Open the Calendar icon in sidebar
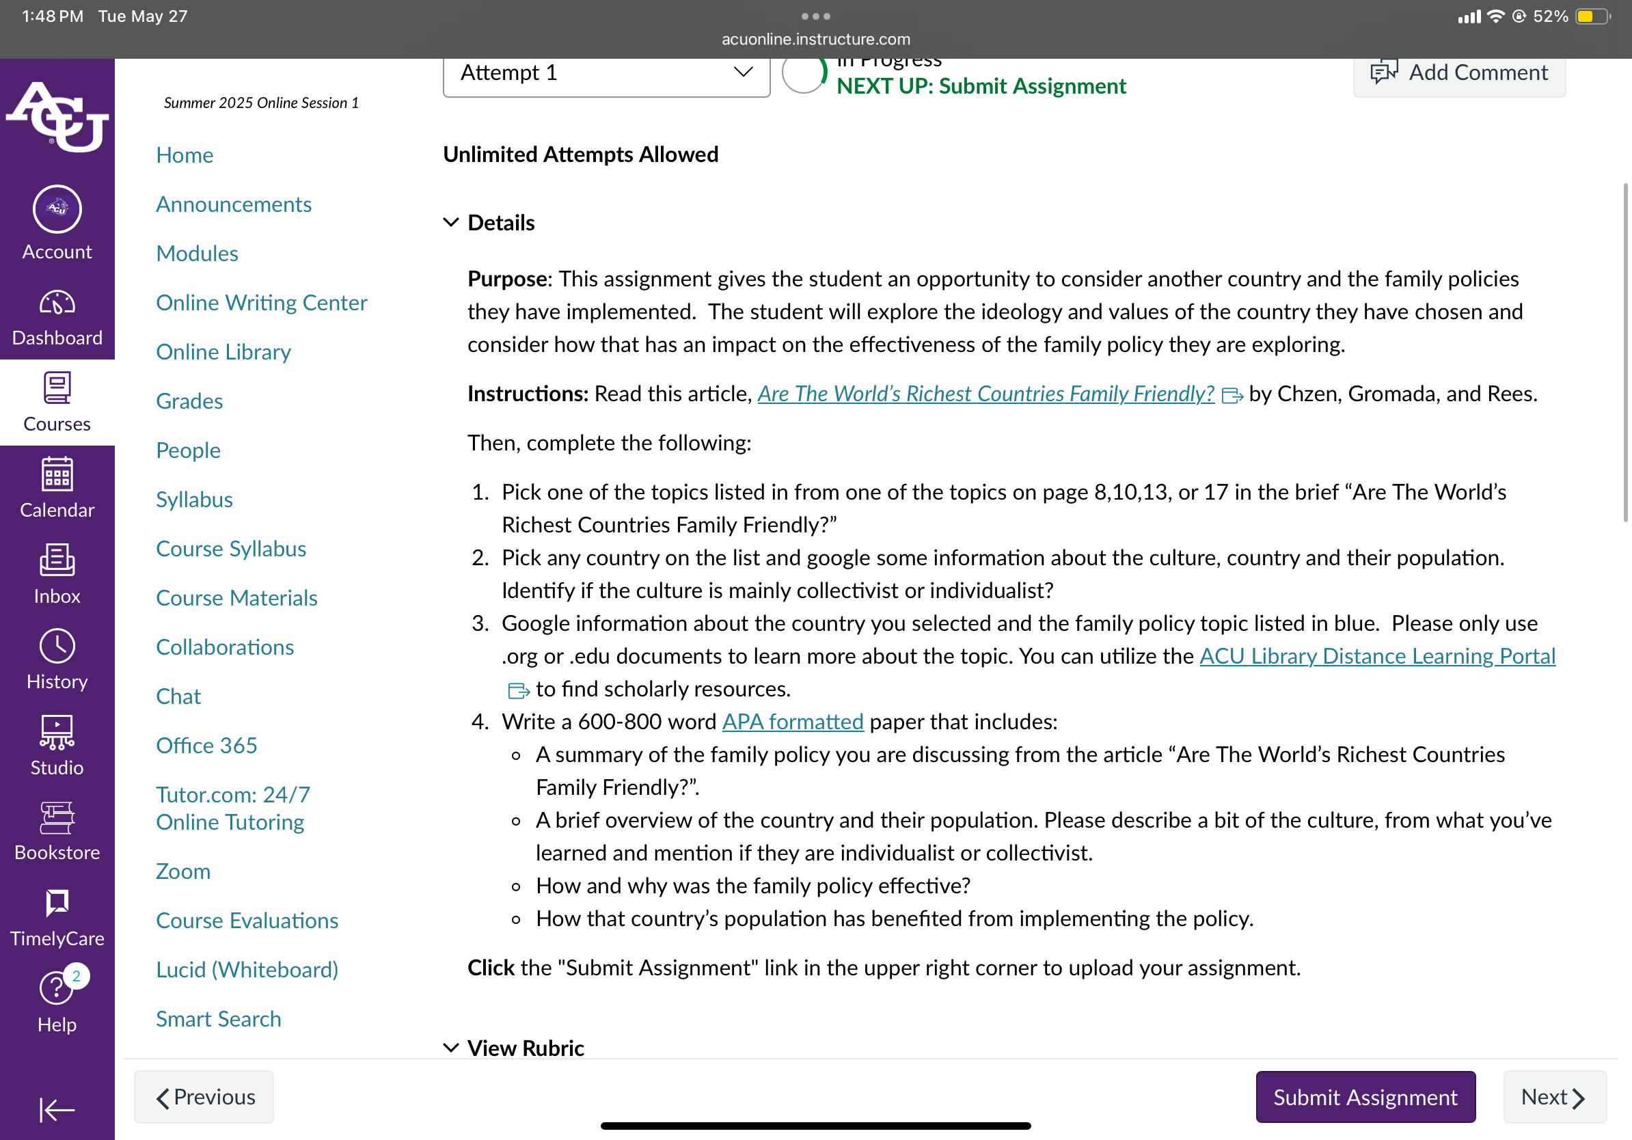This screenshot has height=1140, width=1632. (57, 474)
